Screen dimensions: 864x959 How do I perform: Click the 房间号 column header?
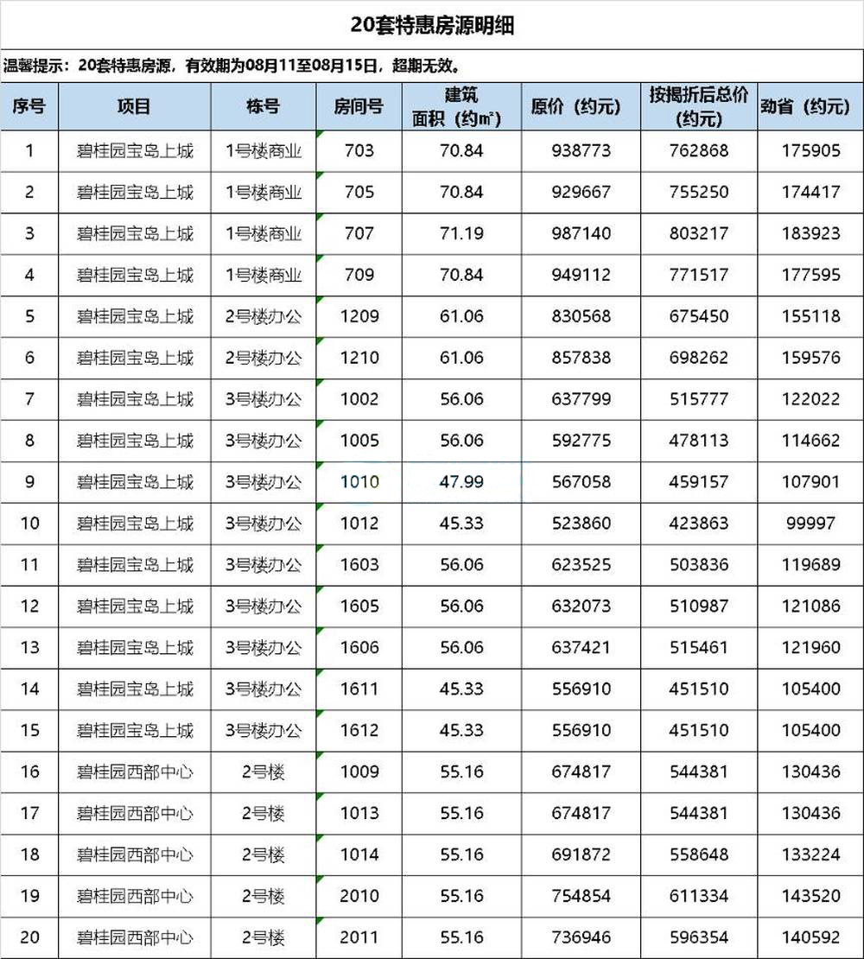(359, 106)
